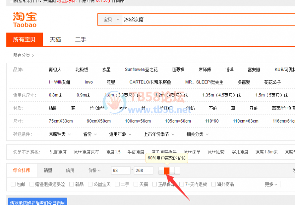Tick the 赠送退货运费险 checkbox
The image size is (295, 205).
click(x=32, y=184)
